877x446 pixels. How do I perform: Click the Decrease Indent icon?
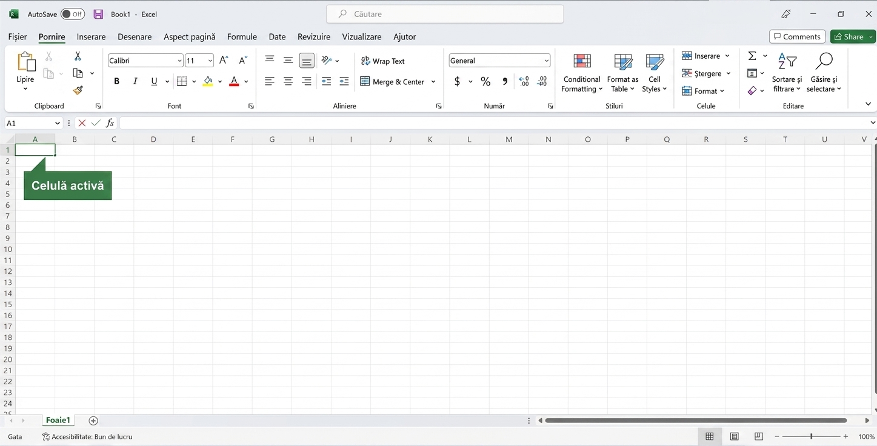[326, 81]
